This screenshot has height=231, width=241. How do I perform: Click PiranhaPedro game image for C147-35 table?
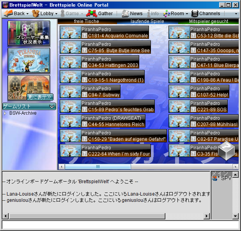[x=179, y=47]
